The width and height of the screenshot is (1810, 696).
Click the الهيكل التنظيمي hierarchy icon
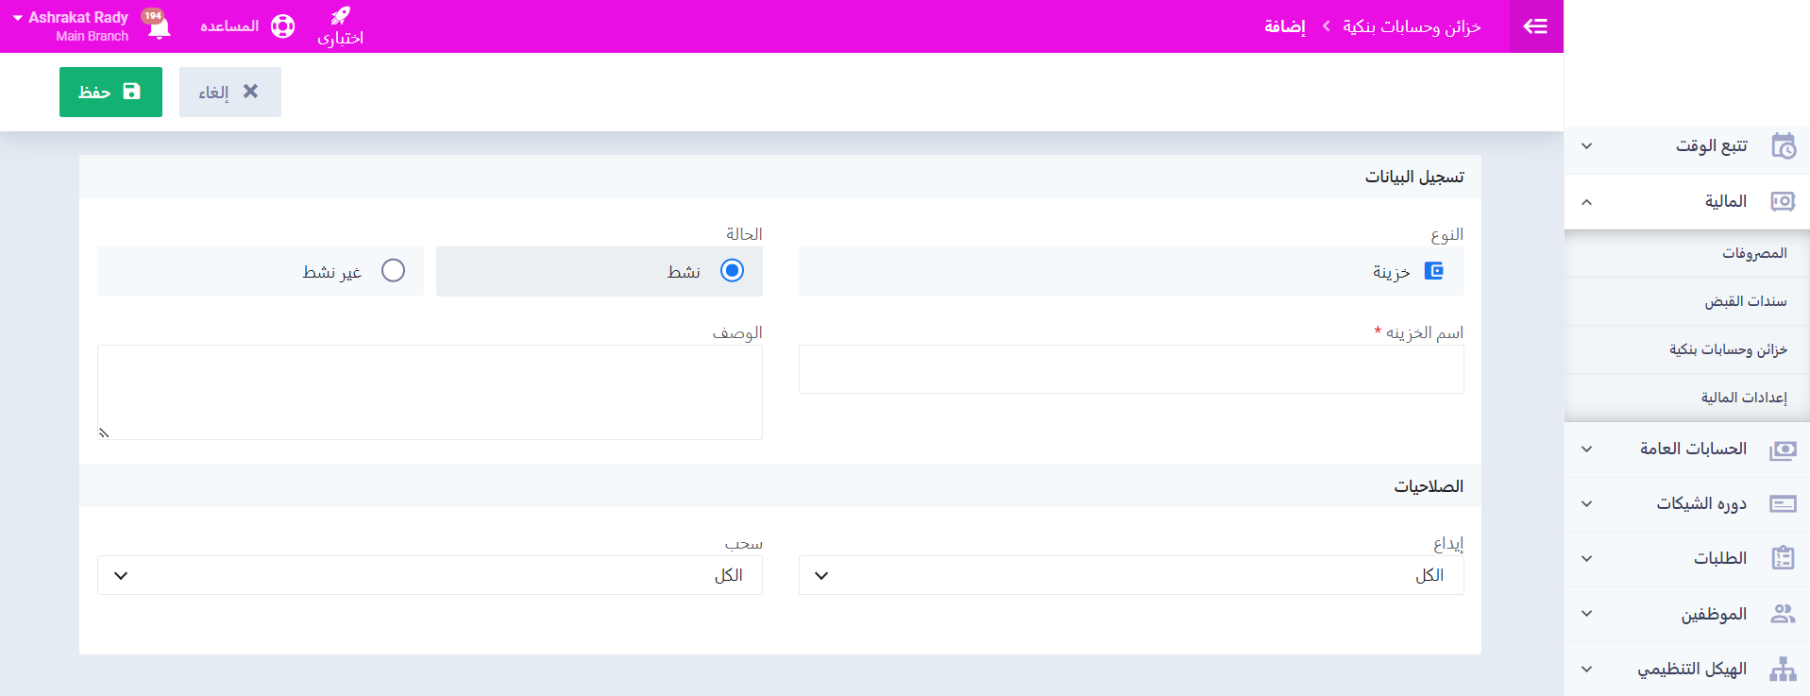click(x=1783, y=670)
